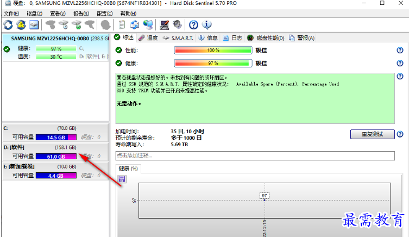The width and height of the screenshot is (409, 237).
Task: Click the 无需动作 text
Action: coord(129,104)
